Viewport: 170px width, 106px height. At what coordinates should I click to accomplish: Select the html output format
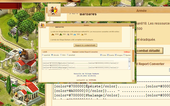tap(61, 55)
